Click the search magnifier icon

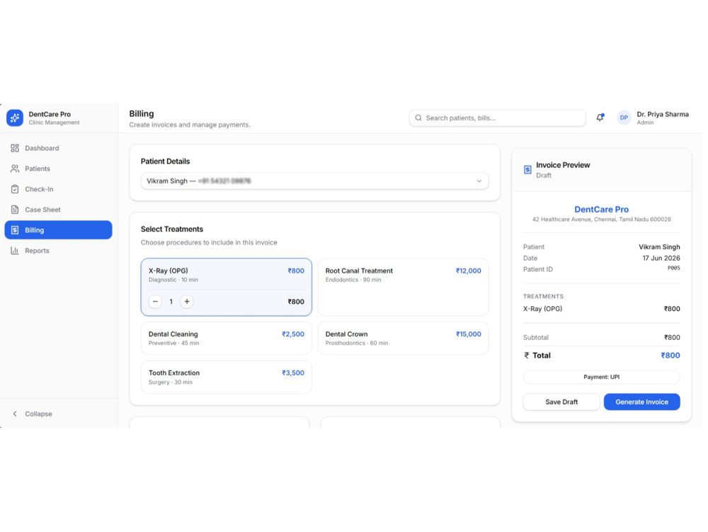pyautogui.click(x=418, y=118)
